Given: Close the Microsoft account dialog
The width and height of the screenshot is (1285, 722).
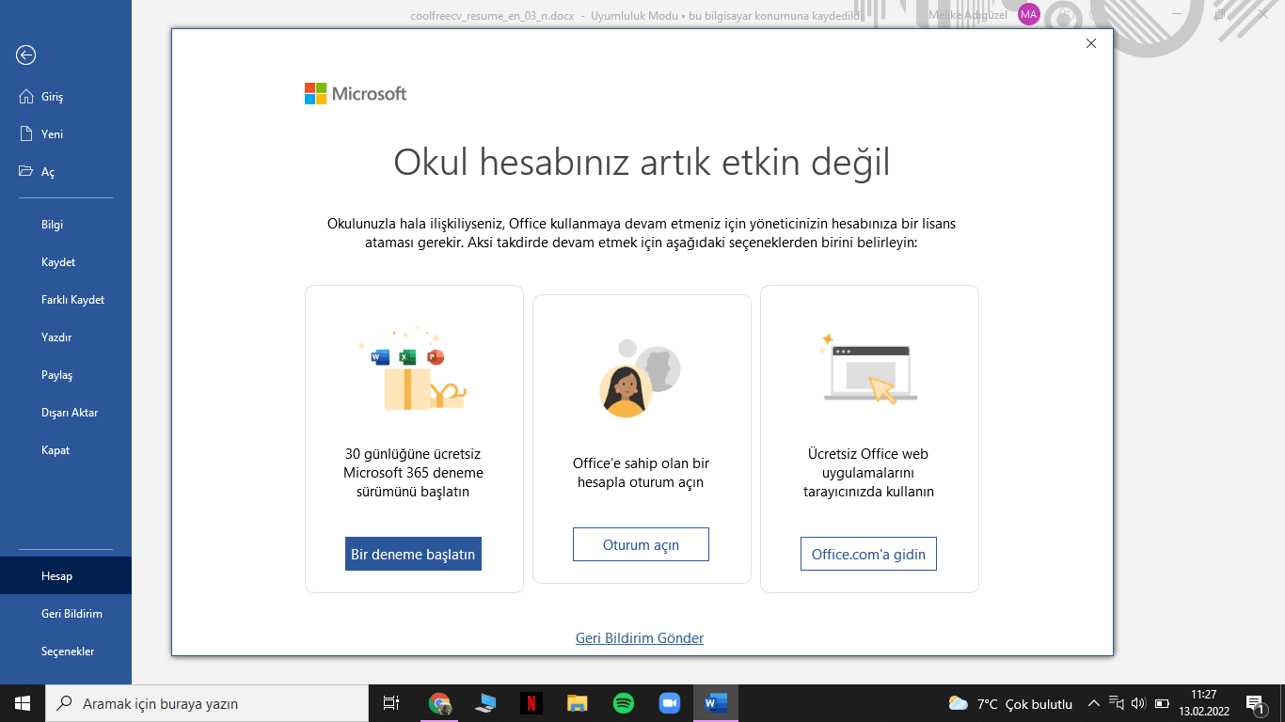Looking at the screenshot, I should pyautogui.click(x=1091, y=43).
